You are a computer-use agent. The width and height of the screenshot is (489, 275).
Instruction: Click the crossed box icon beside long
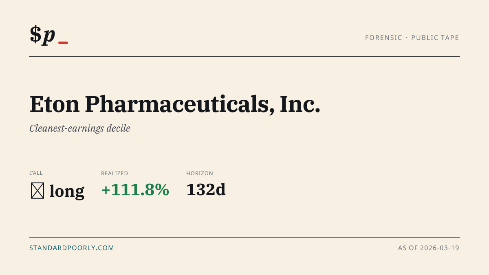click(x=37, y=191)
